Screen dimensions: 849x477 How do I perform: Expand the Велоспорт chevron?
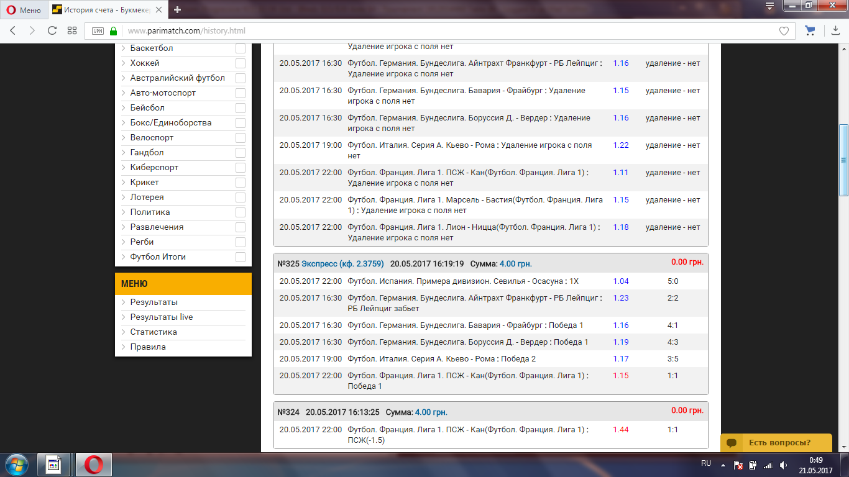click(123, 138)
